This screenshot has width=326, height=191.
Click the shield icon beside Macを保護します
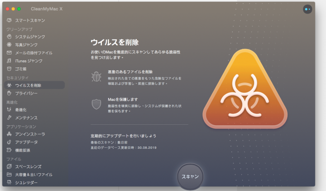(96, 104)
